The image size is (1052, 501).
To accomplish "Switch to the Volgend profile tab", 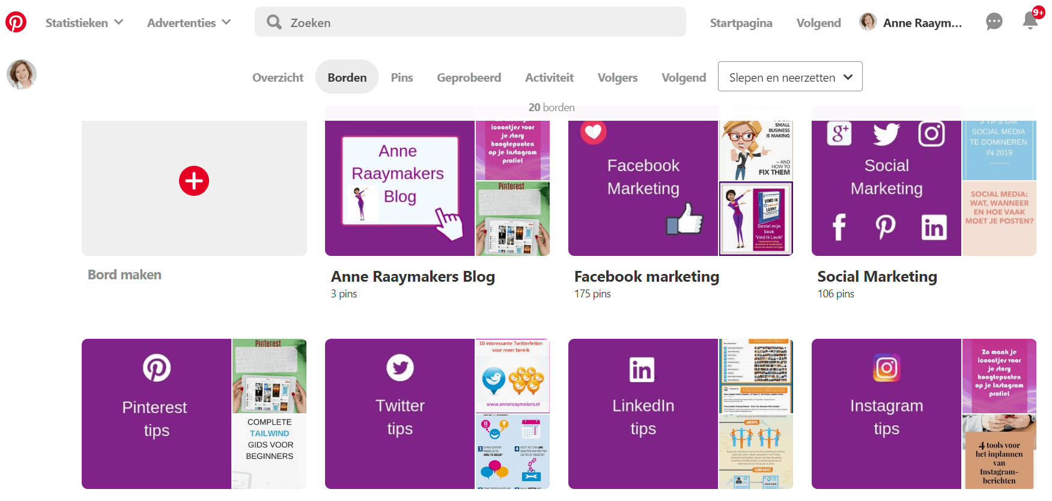I will pyautogui.click(x=684, y=77).
